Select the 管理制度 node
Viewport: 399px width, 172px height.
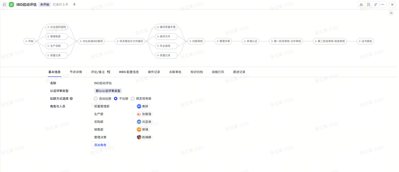coord(56,36)
